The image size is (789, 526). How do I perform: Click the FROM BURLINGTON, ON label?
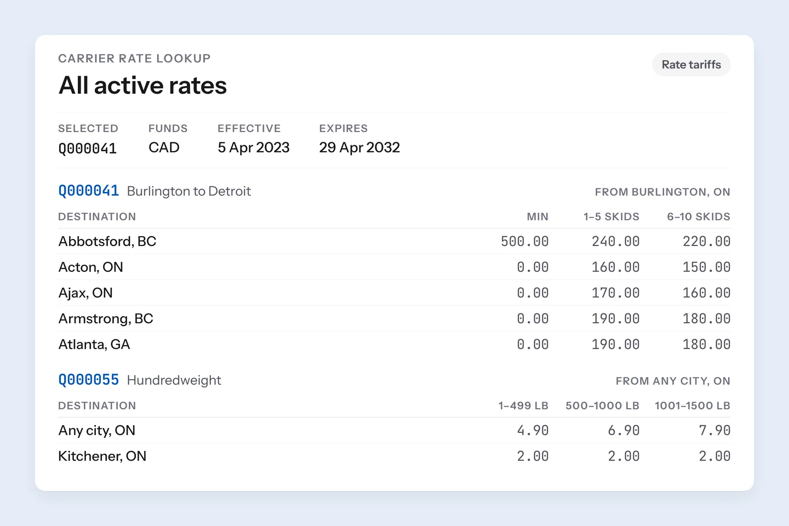662,192
